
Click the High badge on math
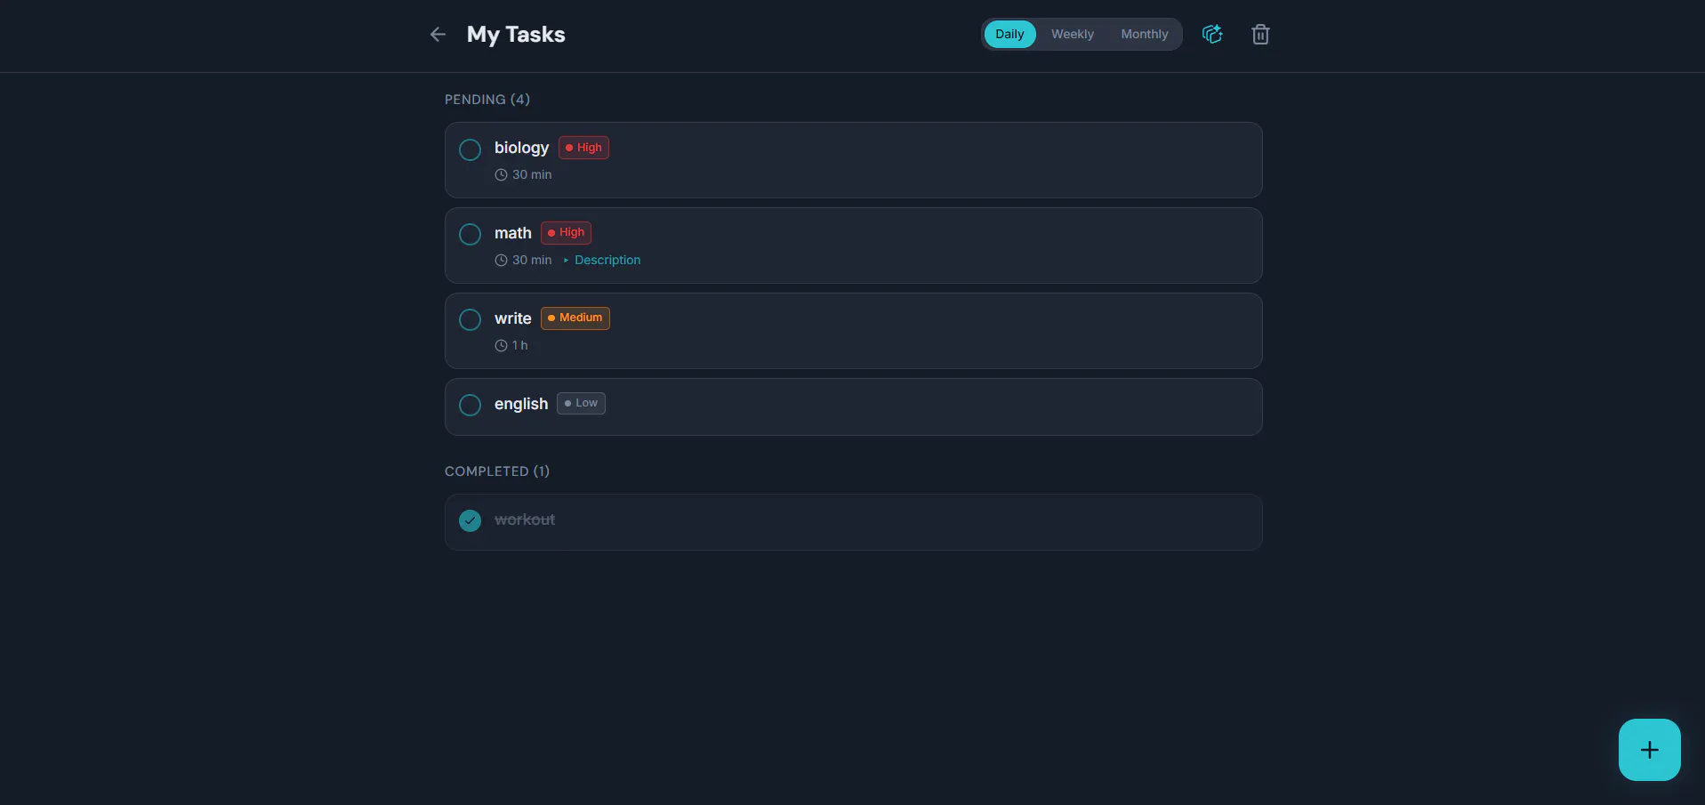pyautogui.click(x=566, y=233)
